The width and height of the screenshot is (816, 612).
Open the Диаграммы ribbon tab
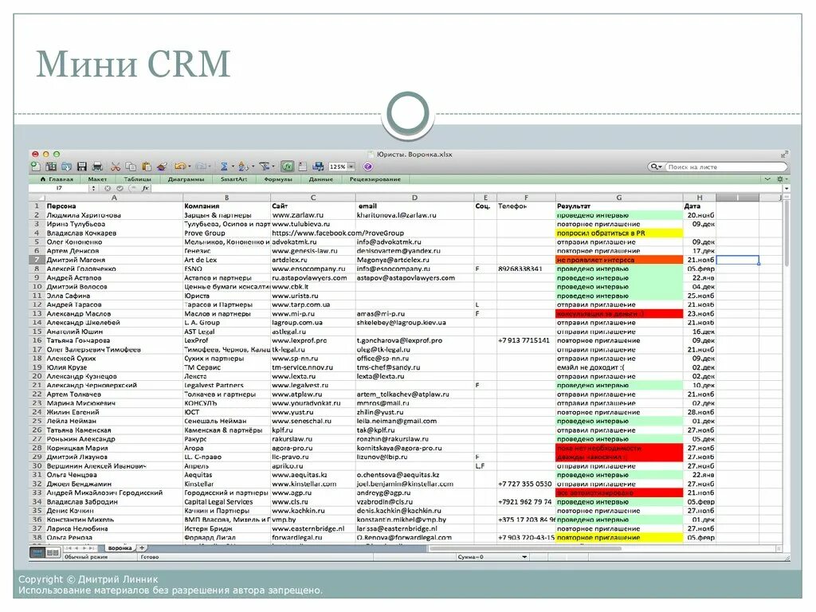point(186,179)
